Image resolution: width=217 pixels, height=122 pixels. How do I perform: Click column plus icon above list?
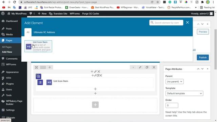92,72
